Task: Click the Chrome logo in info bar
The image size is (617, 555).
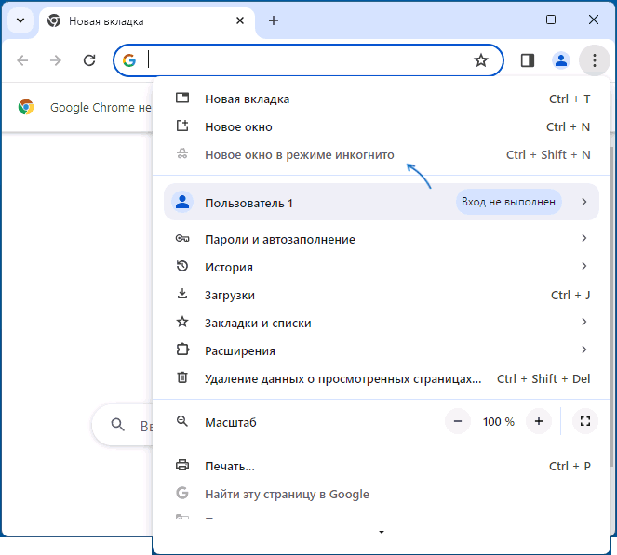Action: 26,107
